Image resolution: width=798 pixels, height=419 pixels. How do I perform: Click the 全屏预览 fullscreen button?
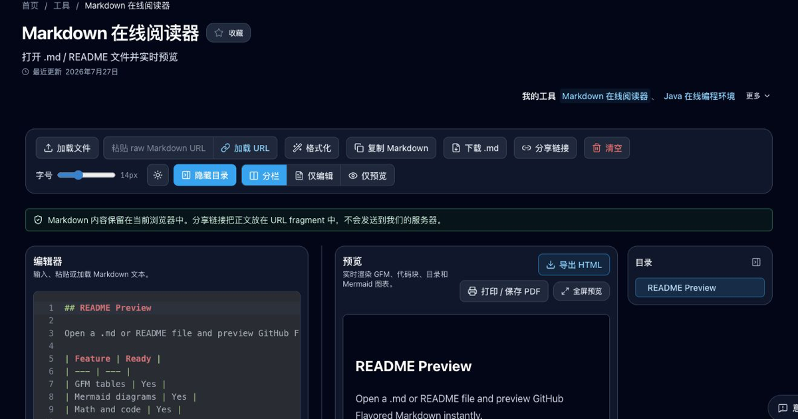[x=581, y=291]
